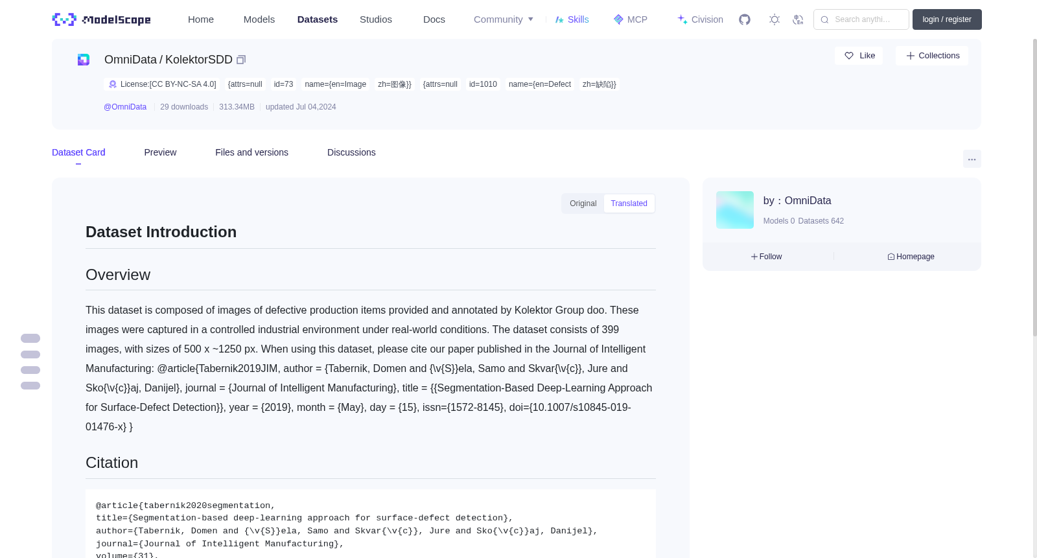Click the fourth floating sidebar outline marker
The height and width of the screenshot is (558, 1037).
(x=30, y=386)
